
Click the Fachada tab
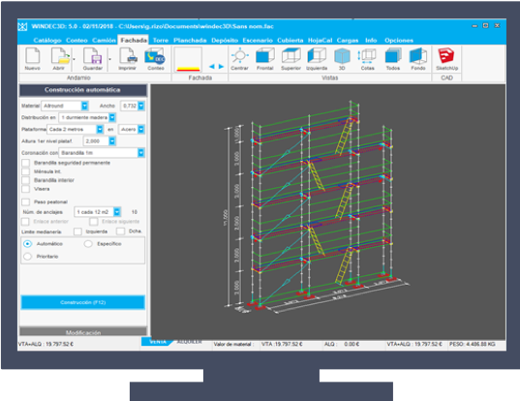[134, 40]
